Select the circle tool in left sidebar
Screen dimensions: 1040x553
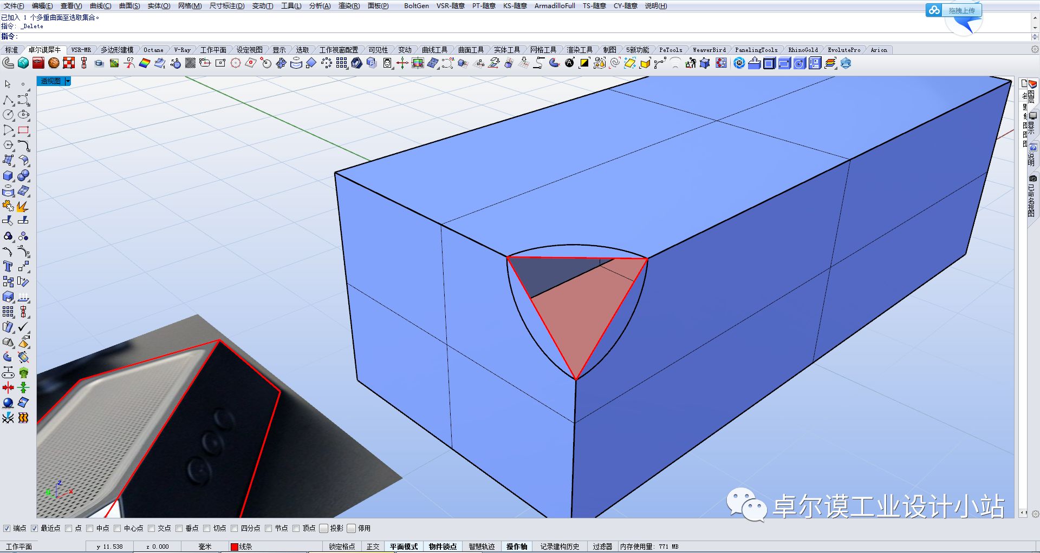(8, 115)
